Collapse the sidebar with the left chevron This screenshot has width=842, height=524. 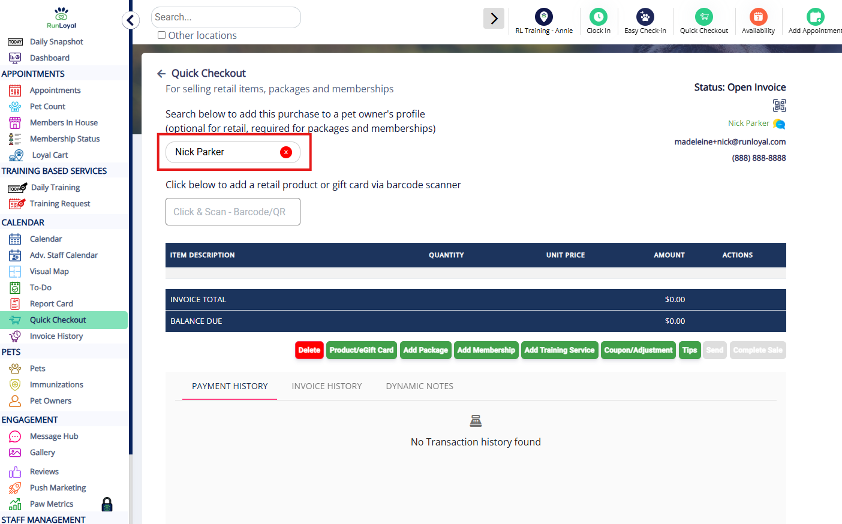click(x=131, y=20)
